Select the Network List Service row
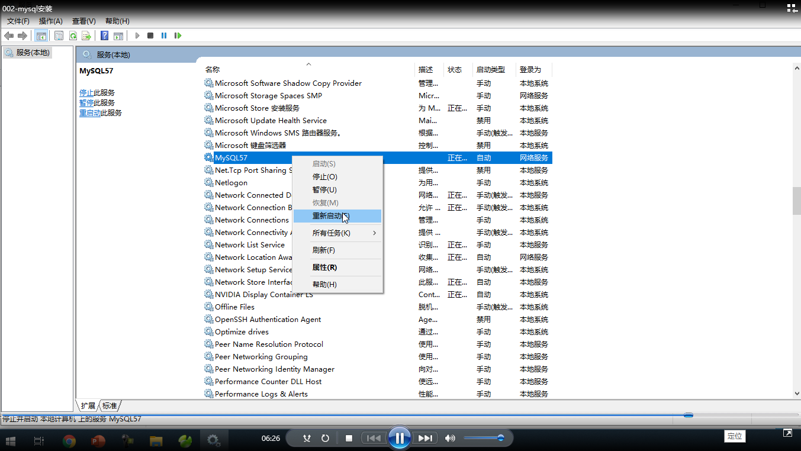The width and height of the screenshot is (801, 451). [x=378, y=244]
